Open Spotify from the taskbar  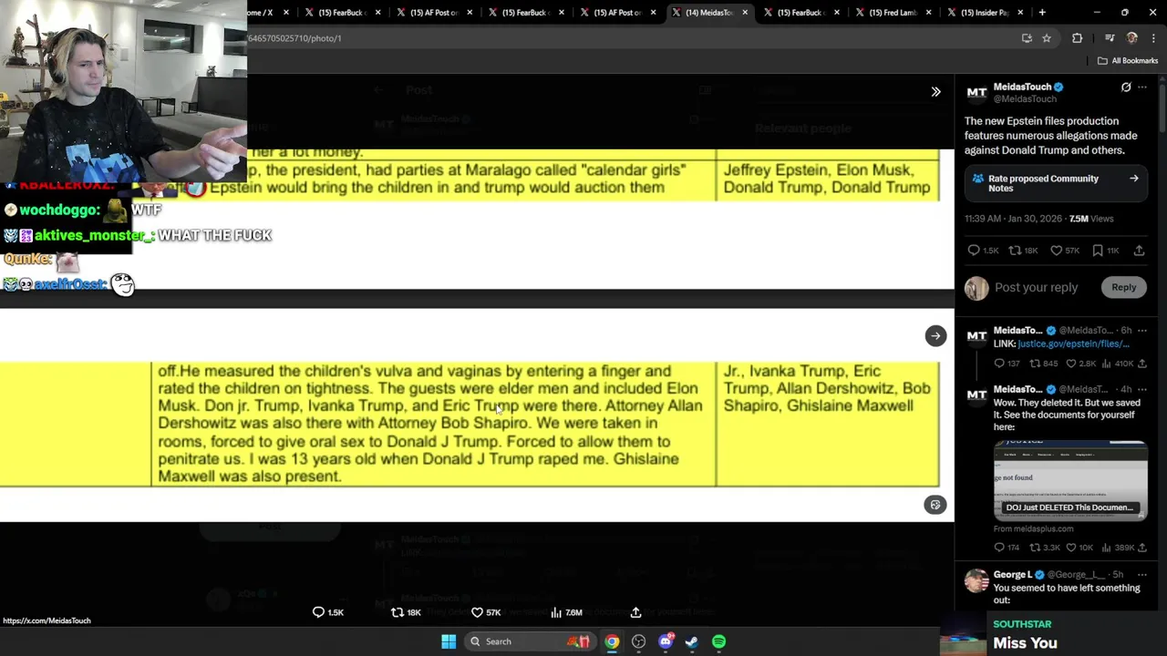tap(719, 641)
